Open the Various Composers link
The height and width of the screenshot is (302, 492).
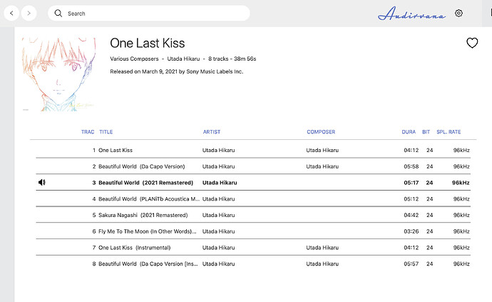(x=134, y=58)
